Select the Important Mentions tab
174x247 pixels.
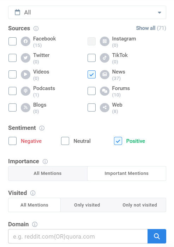point(127,173)
